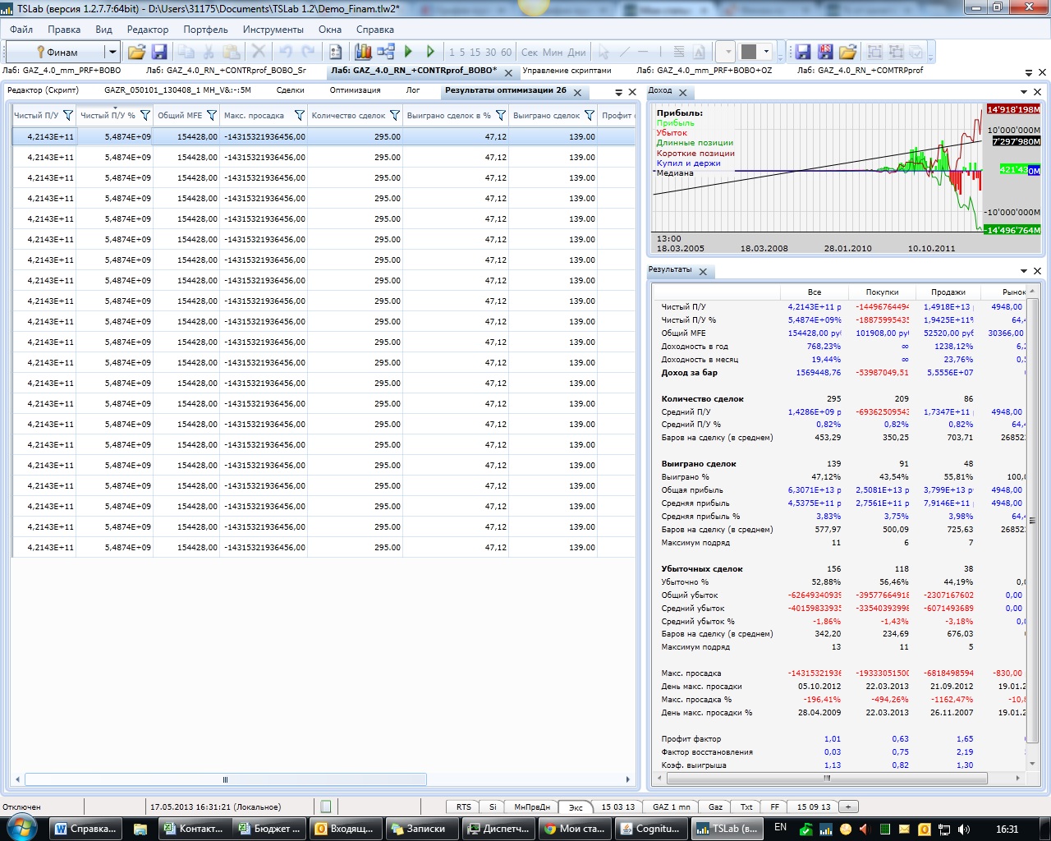Expand the Результаты panel options arrow
Viewport: 1051px width, 841px height.
click(x=1024, y=271)
